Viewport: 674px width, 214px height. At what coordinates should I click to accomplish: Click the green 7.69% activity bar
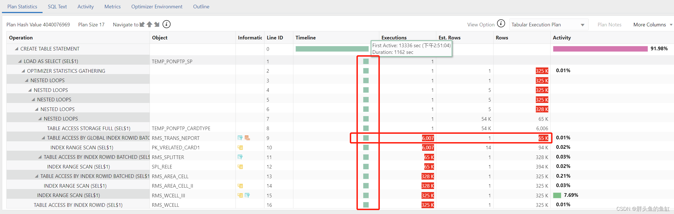(557, 195)
